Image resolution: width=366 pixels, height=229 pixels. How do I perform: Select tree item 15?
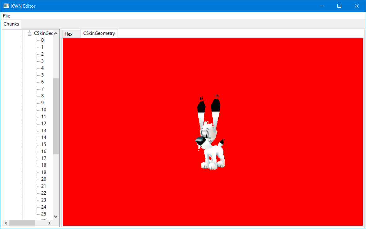click(x=44, y=145)
